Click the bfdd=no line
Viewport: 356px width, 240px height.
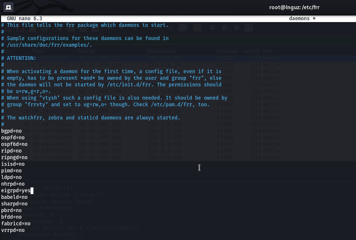pyautogui.click(x=11, y=217)
